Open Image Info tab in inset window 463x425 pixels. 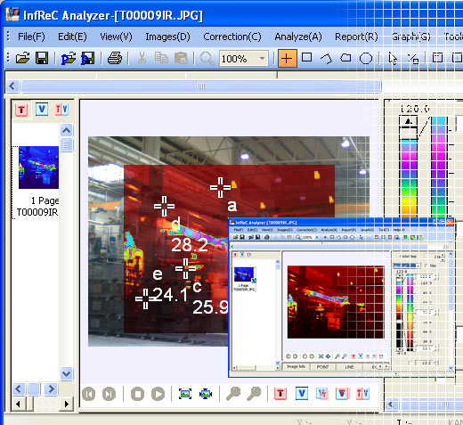(296, 366)
